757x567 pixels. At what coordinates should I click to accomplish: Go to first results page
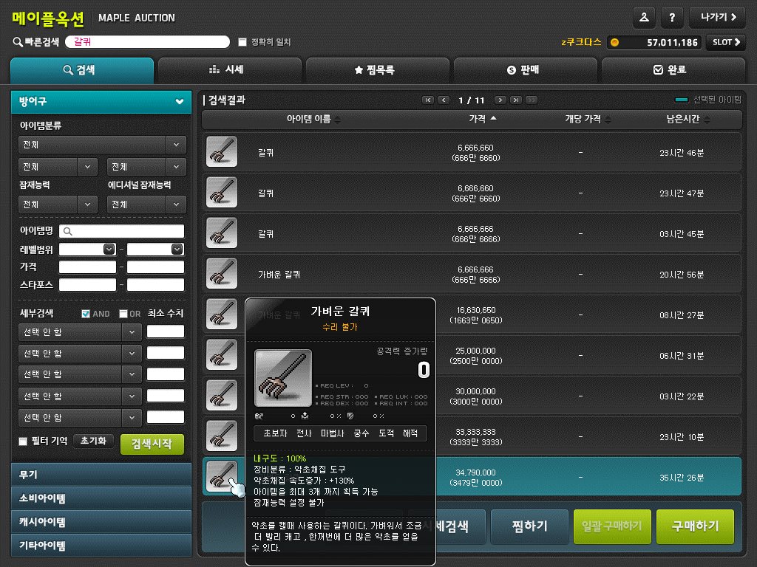428,100
